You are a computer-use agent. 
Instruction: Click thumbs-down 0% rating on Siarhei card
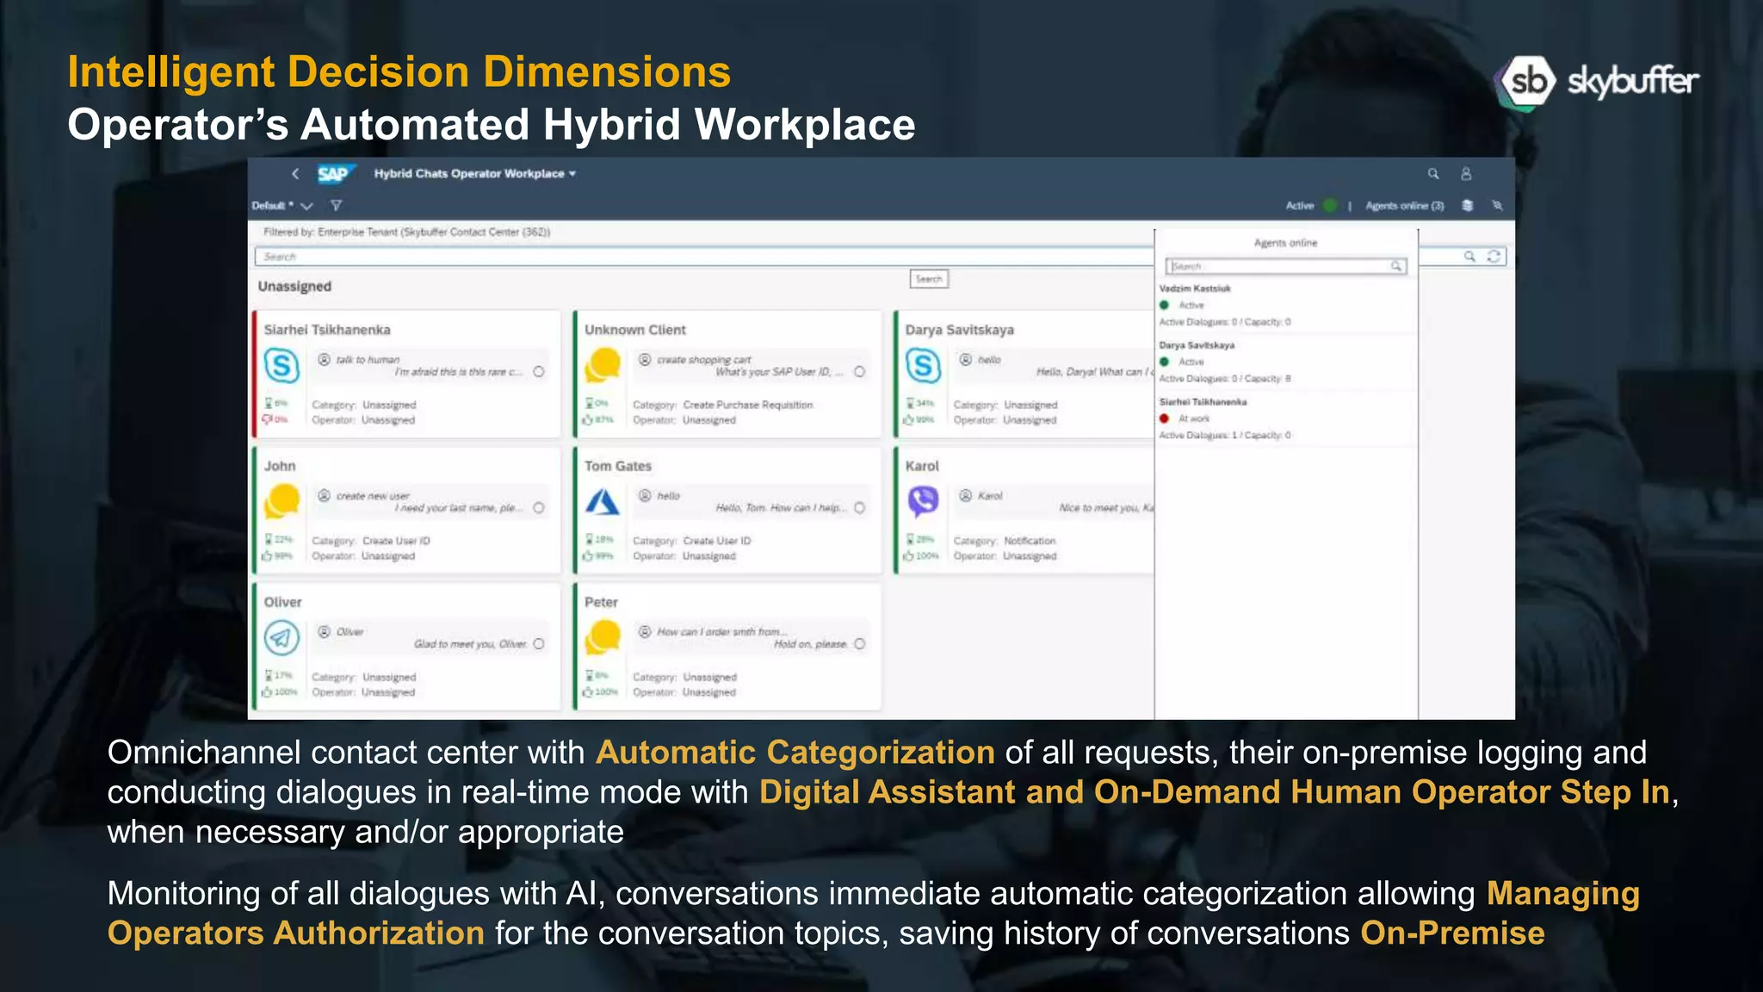(276, 419)
